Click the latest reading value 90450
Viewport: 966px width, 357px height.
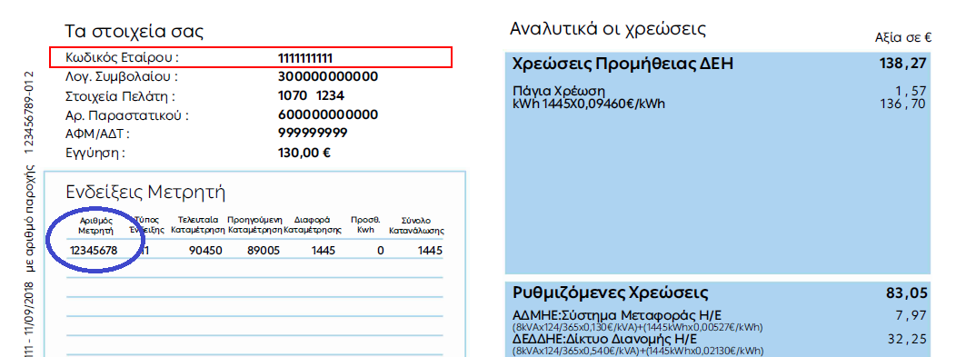pyautogui.click(x=204, y=251)
